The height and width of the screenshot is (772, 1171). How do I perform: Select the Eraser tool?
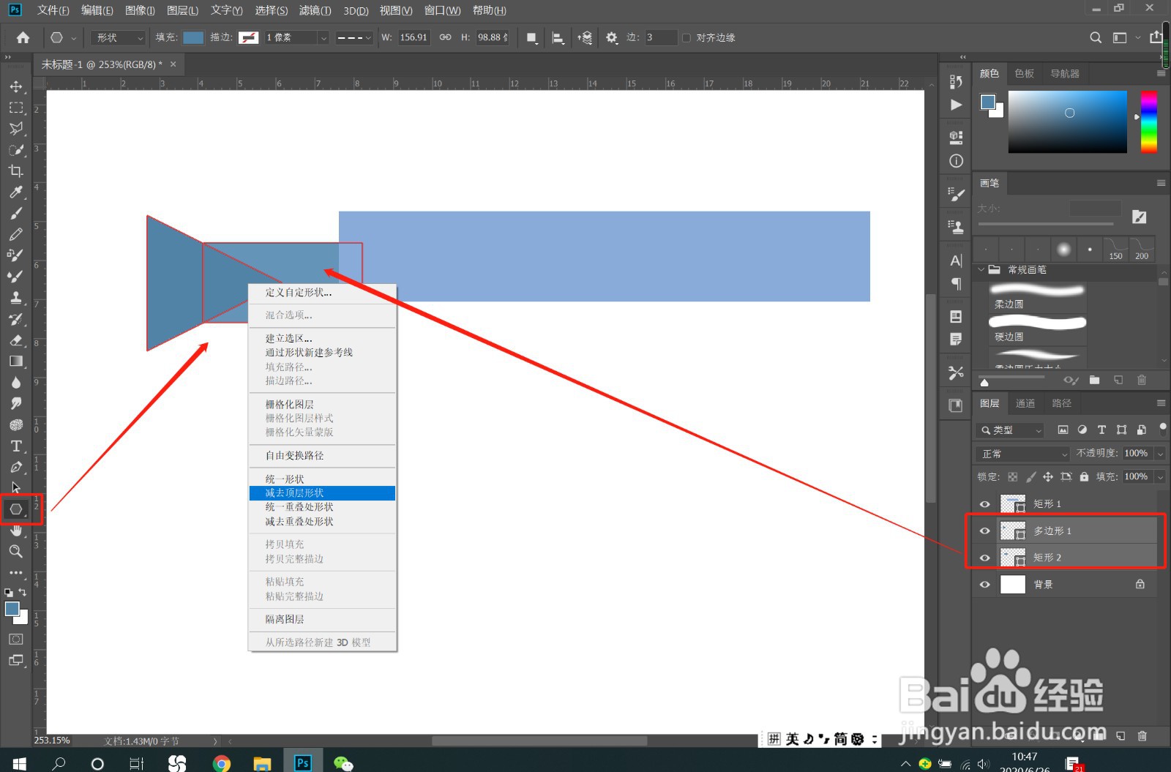15,340
